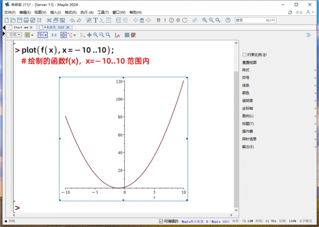This screenshot has height=227, width=319.
Task: Click the help question mark icon
Action: [228, 20]
